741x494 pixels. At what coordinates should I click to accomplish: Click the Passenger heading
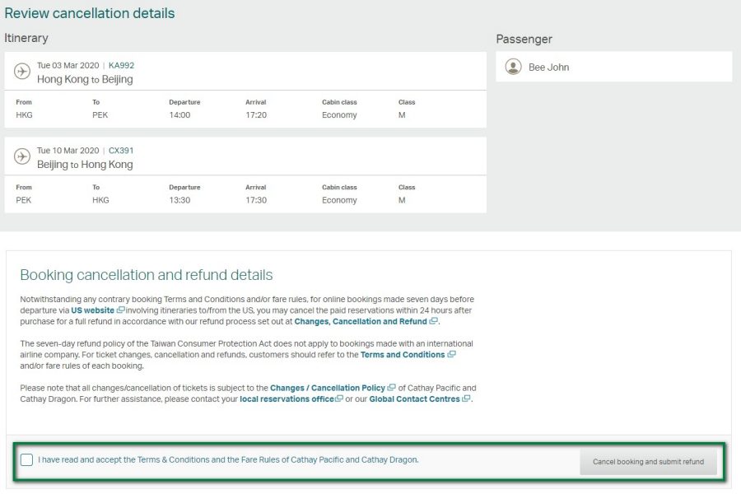(x=524, y=40)
